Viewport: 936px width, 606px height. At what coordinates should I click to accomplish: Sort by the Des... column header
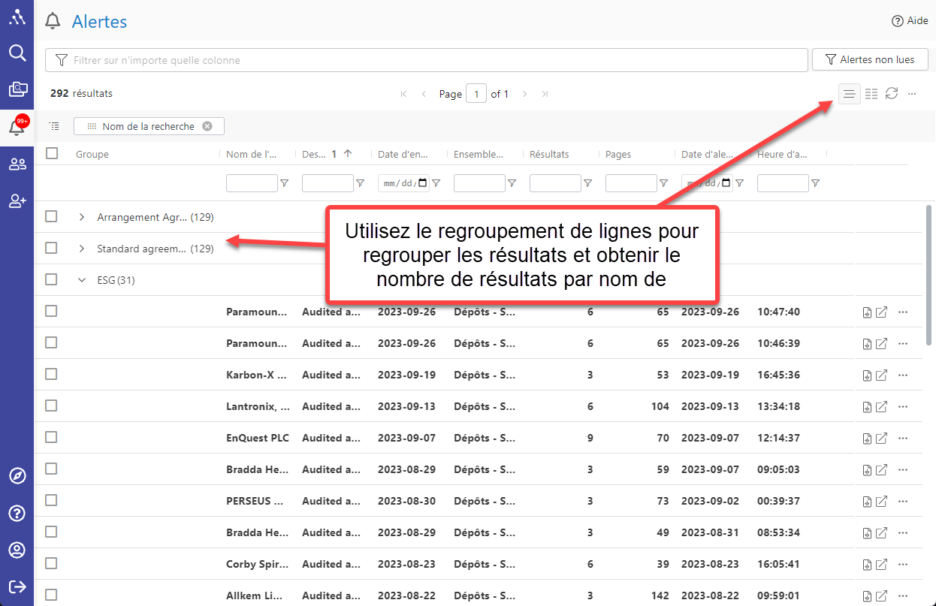(314, 154)
